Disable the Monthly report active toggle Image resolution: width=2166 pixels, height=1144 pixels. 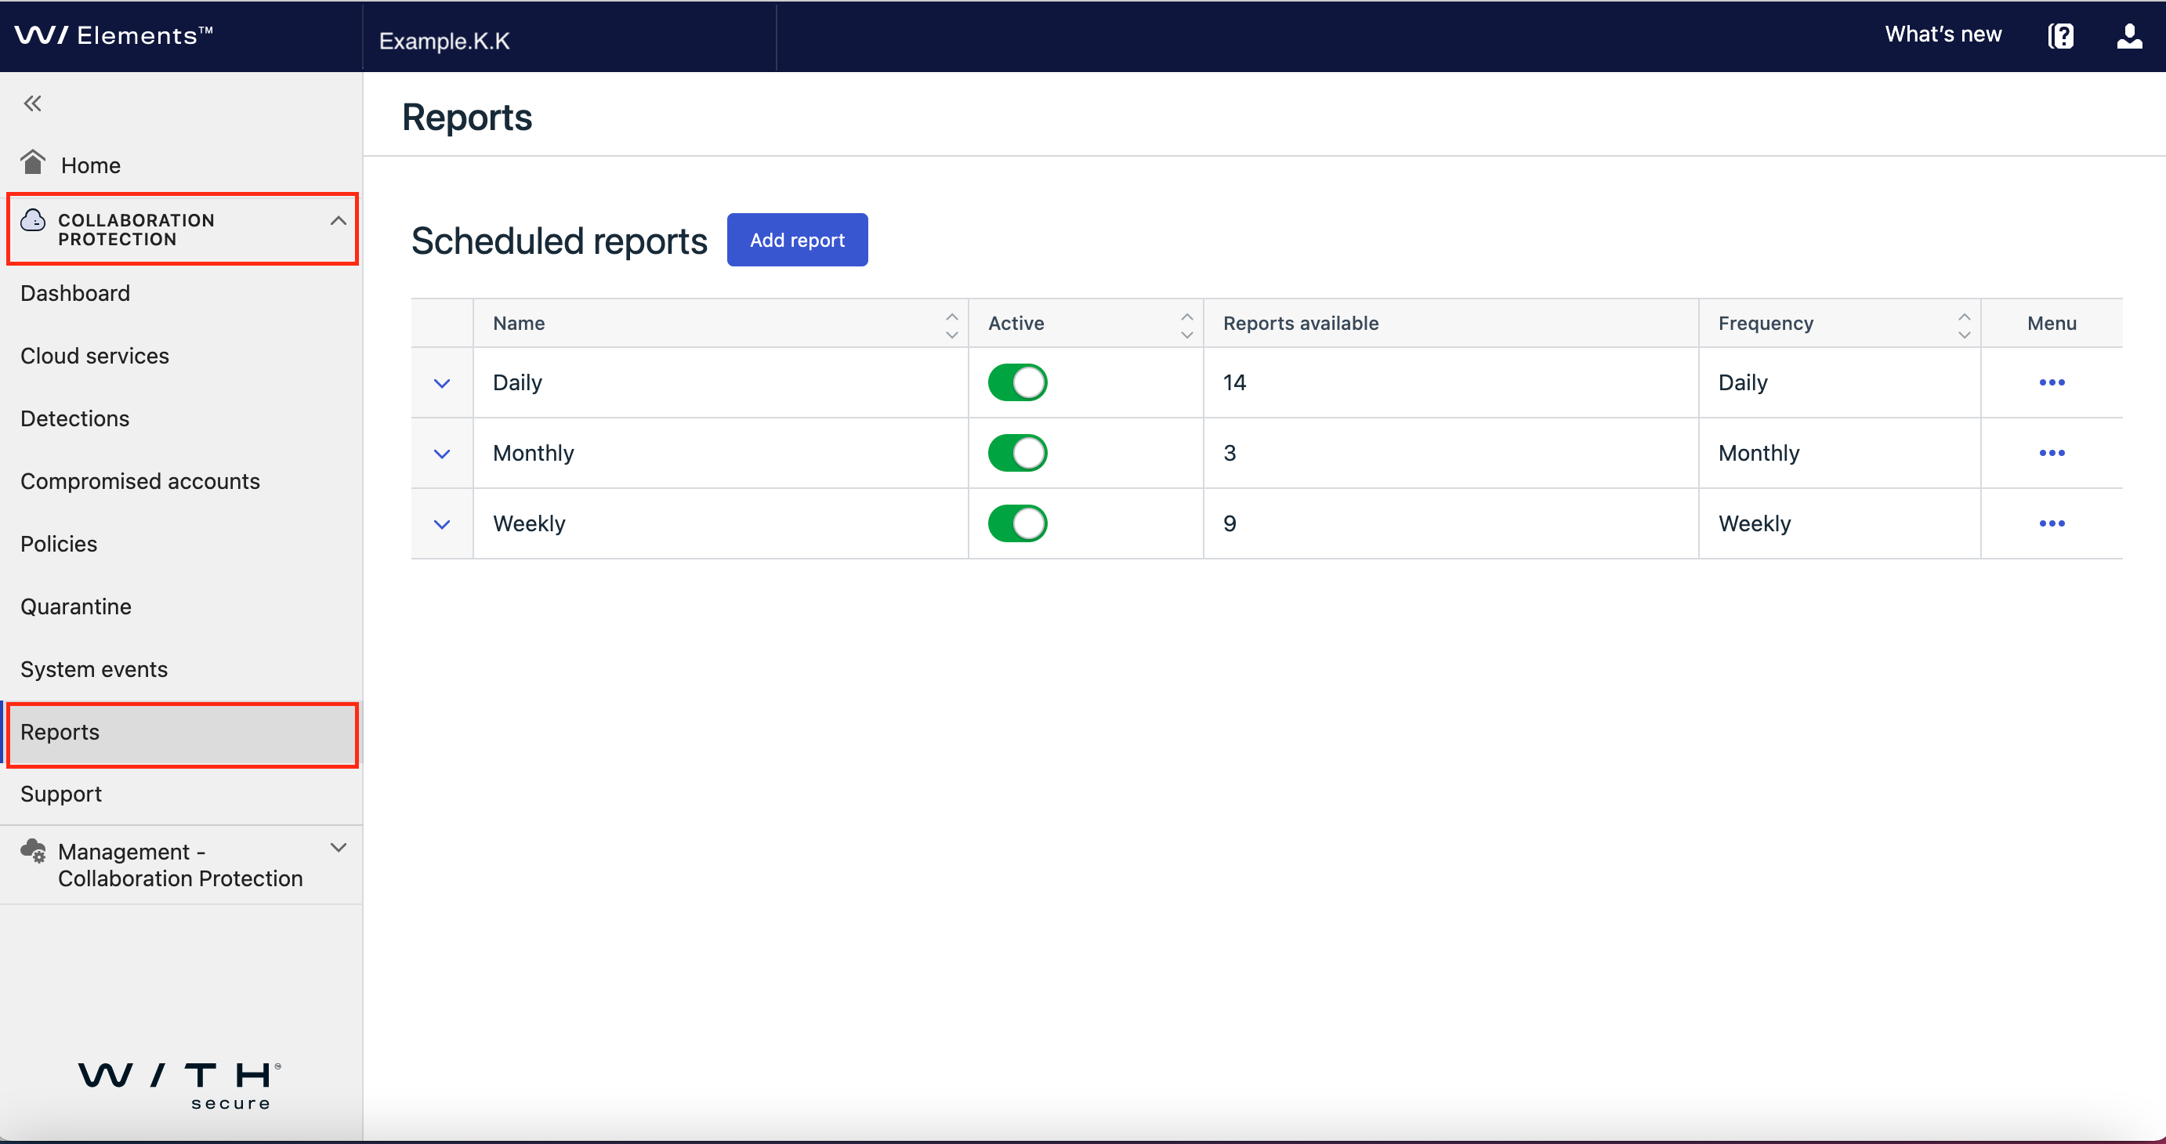[1017, 453]
